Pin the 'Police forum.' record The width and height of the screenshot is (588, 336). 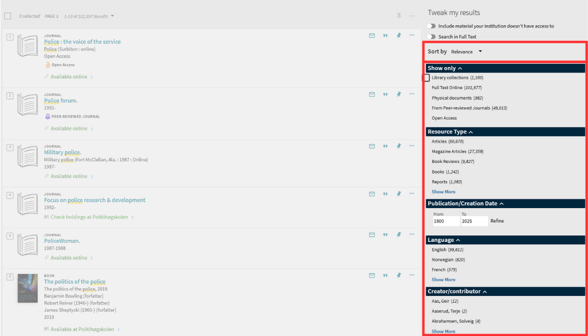399,94
